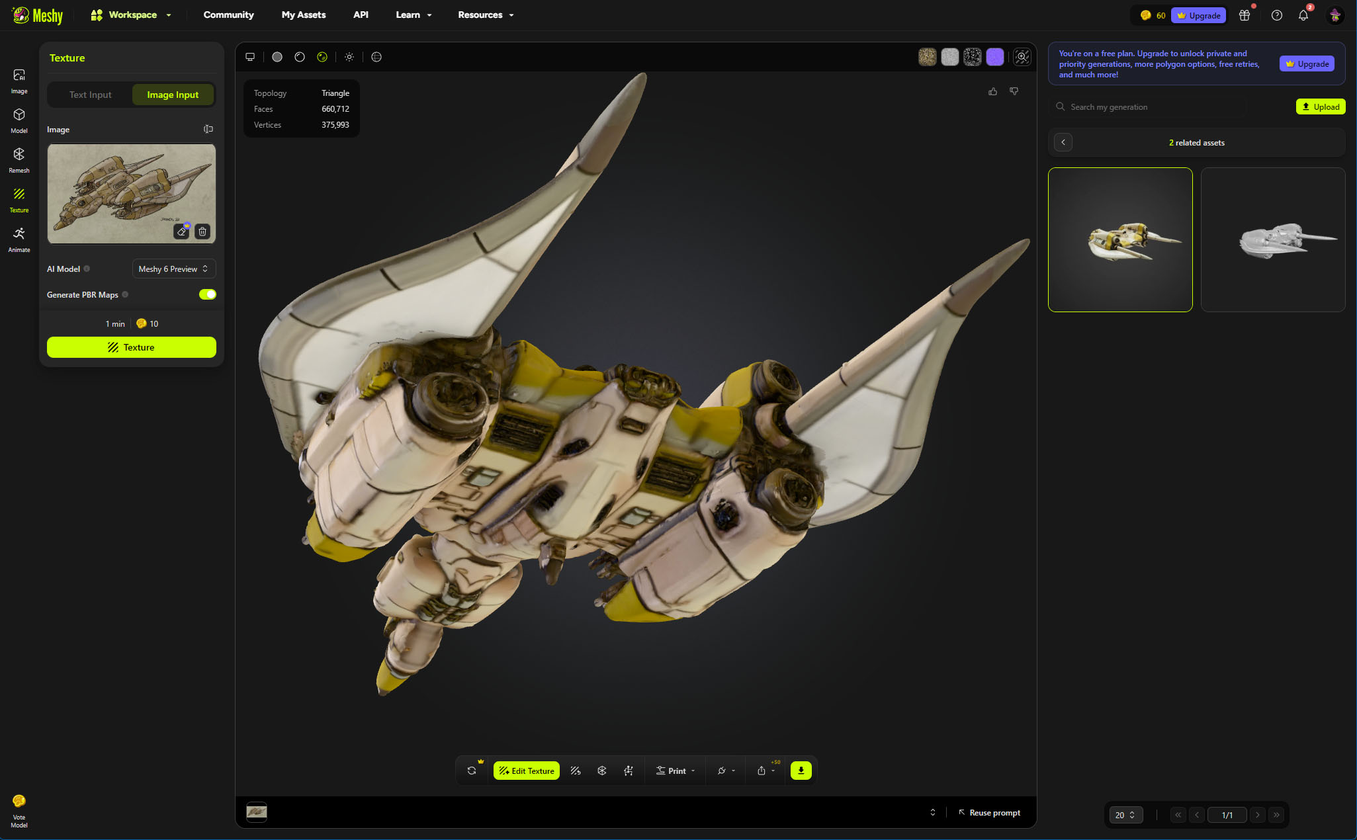Open the Image tool in left sidebar
1357x840 pixels.
tap(19, 81)
